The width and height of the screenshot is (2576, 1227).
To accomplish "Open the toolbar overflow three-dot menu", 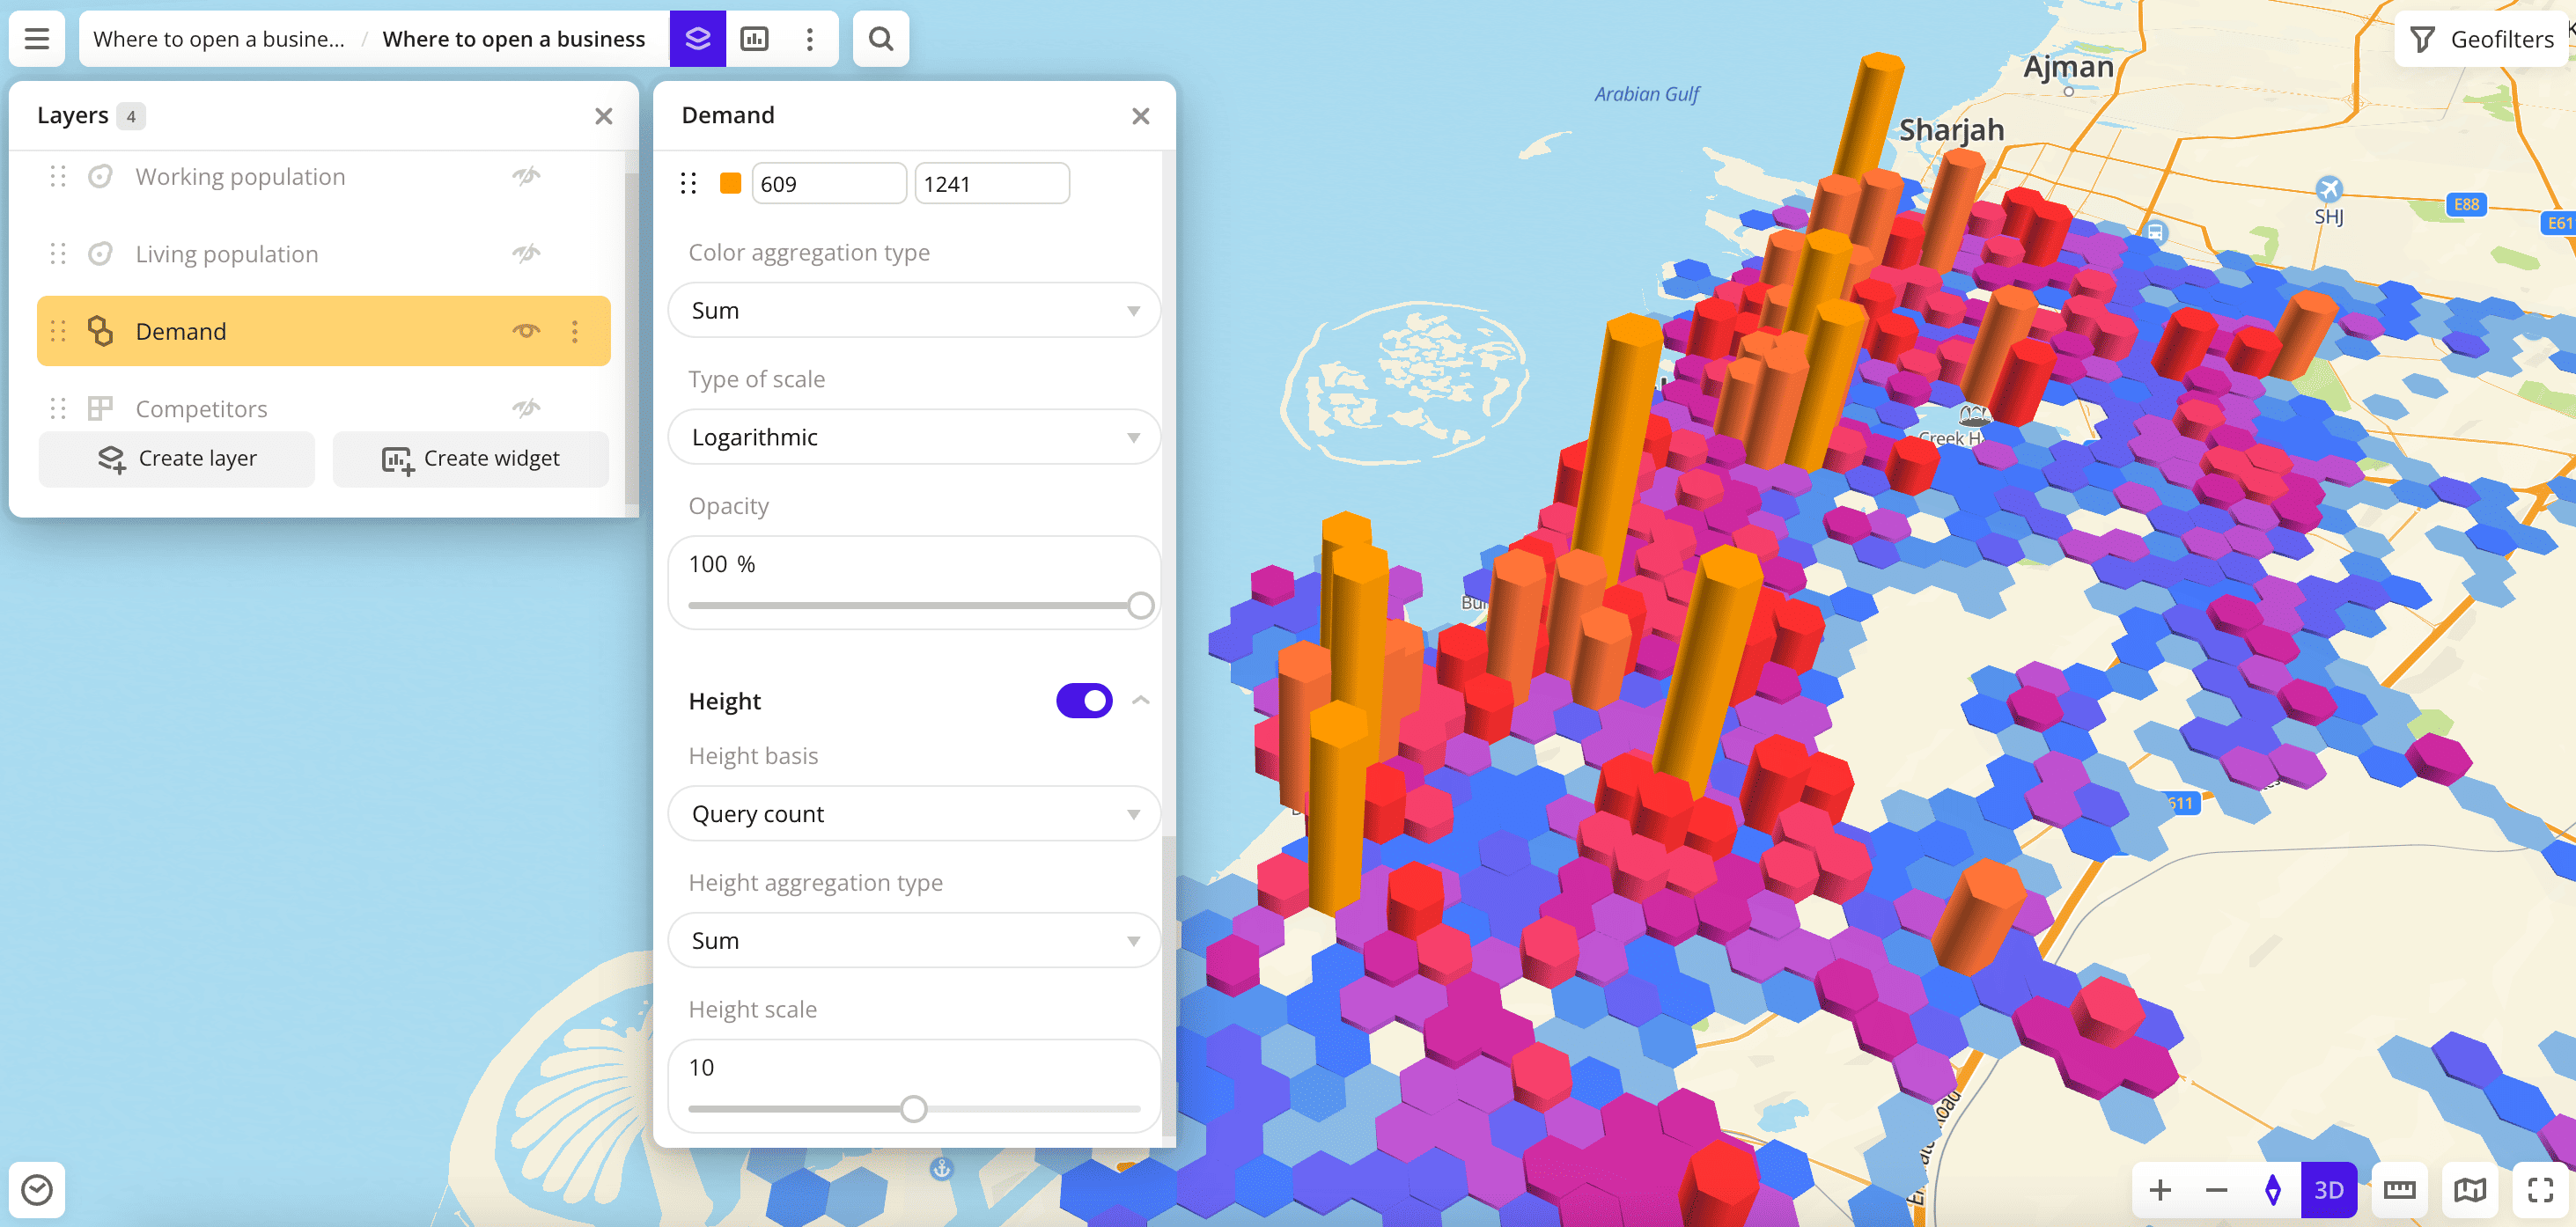I will pyautogui.click(x=809, y=38).
